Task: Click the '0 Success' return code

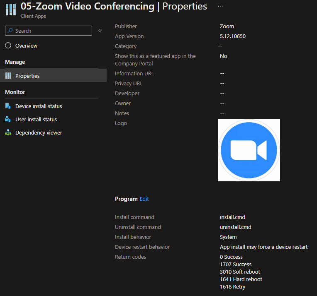Action: point(231,257)
